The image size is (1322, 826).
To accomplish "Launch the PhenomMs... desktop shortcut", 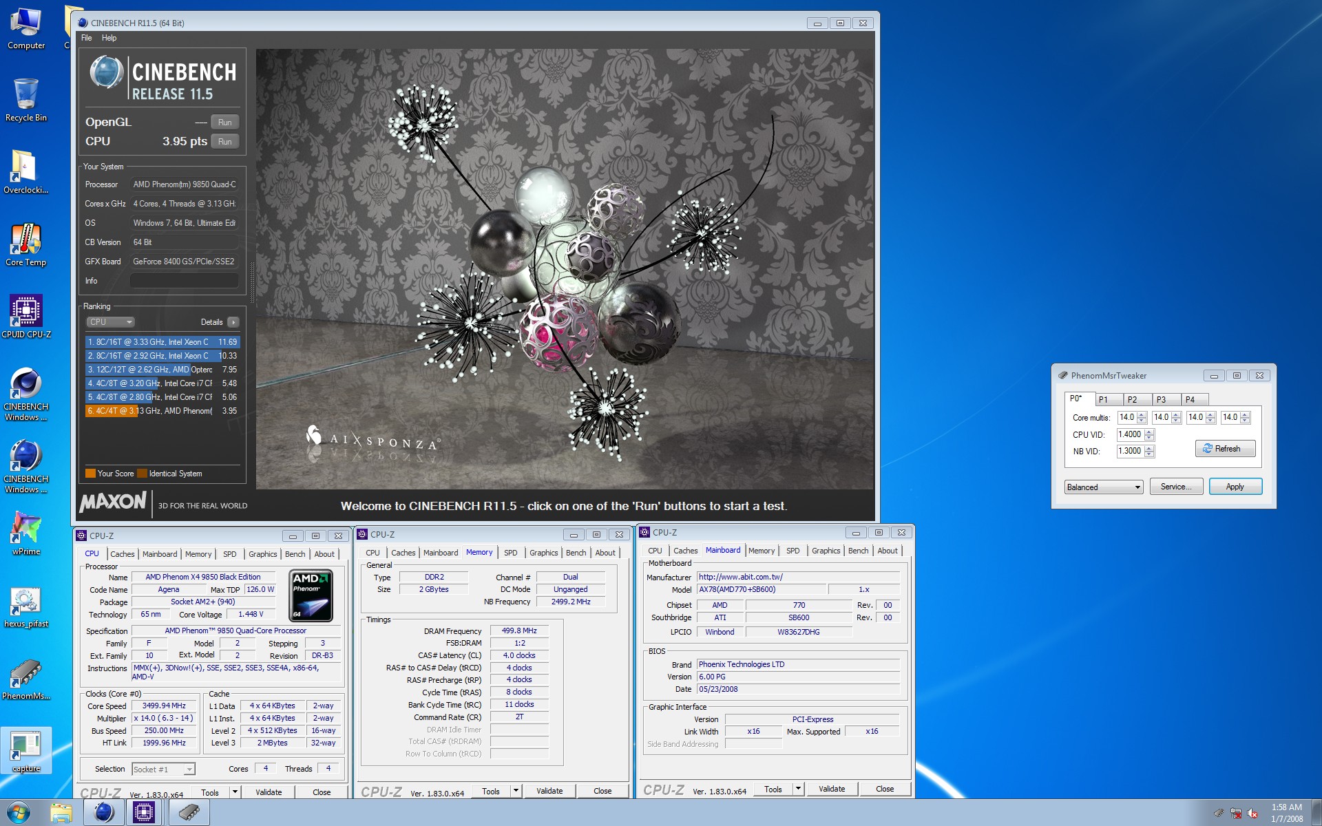I will pos(26,678).
